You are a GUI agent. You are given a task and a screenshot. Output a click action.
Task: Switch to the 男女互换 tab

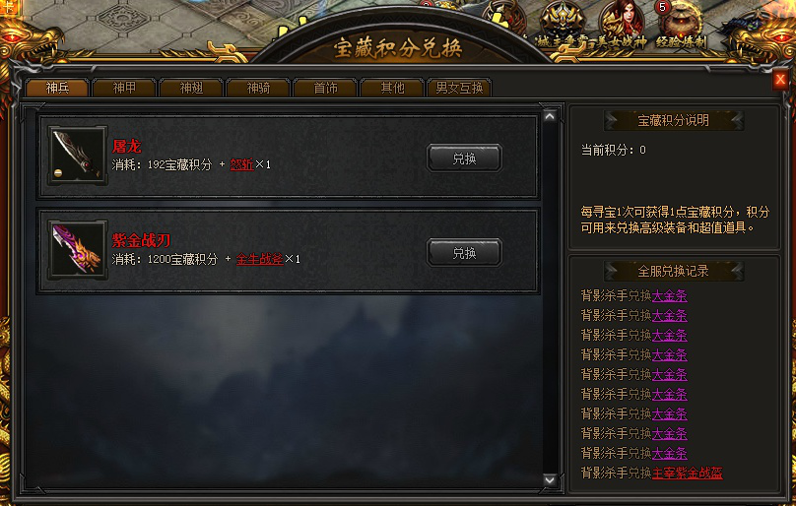(x=459, y=88)
